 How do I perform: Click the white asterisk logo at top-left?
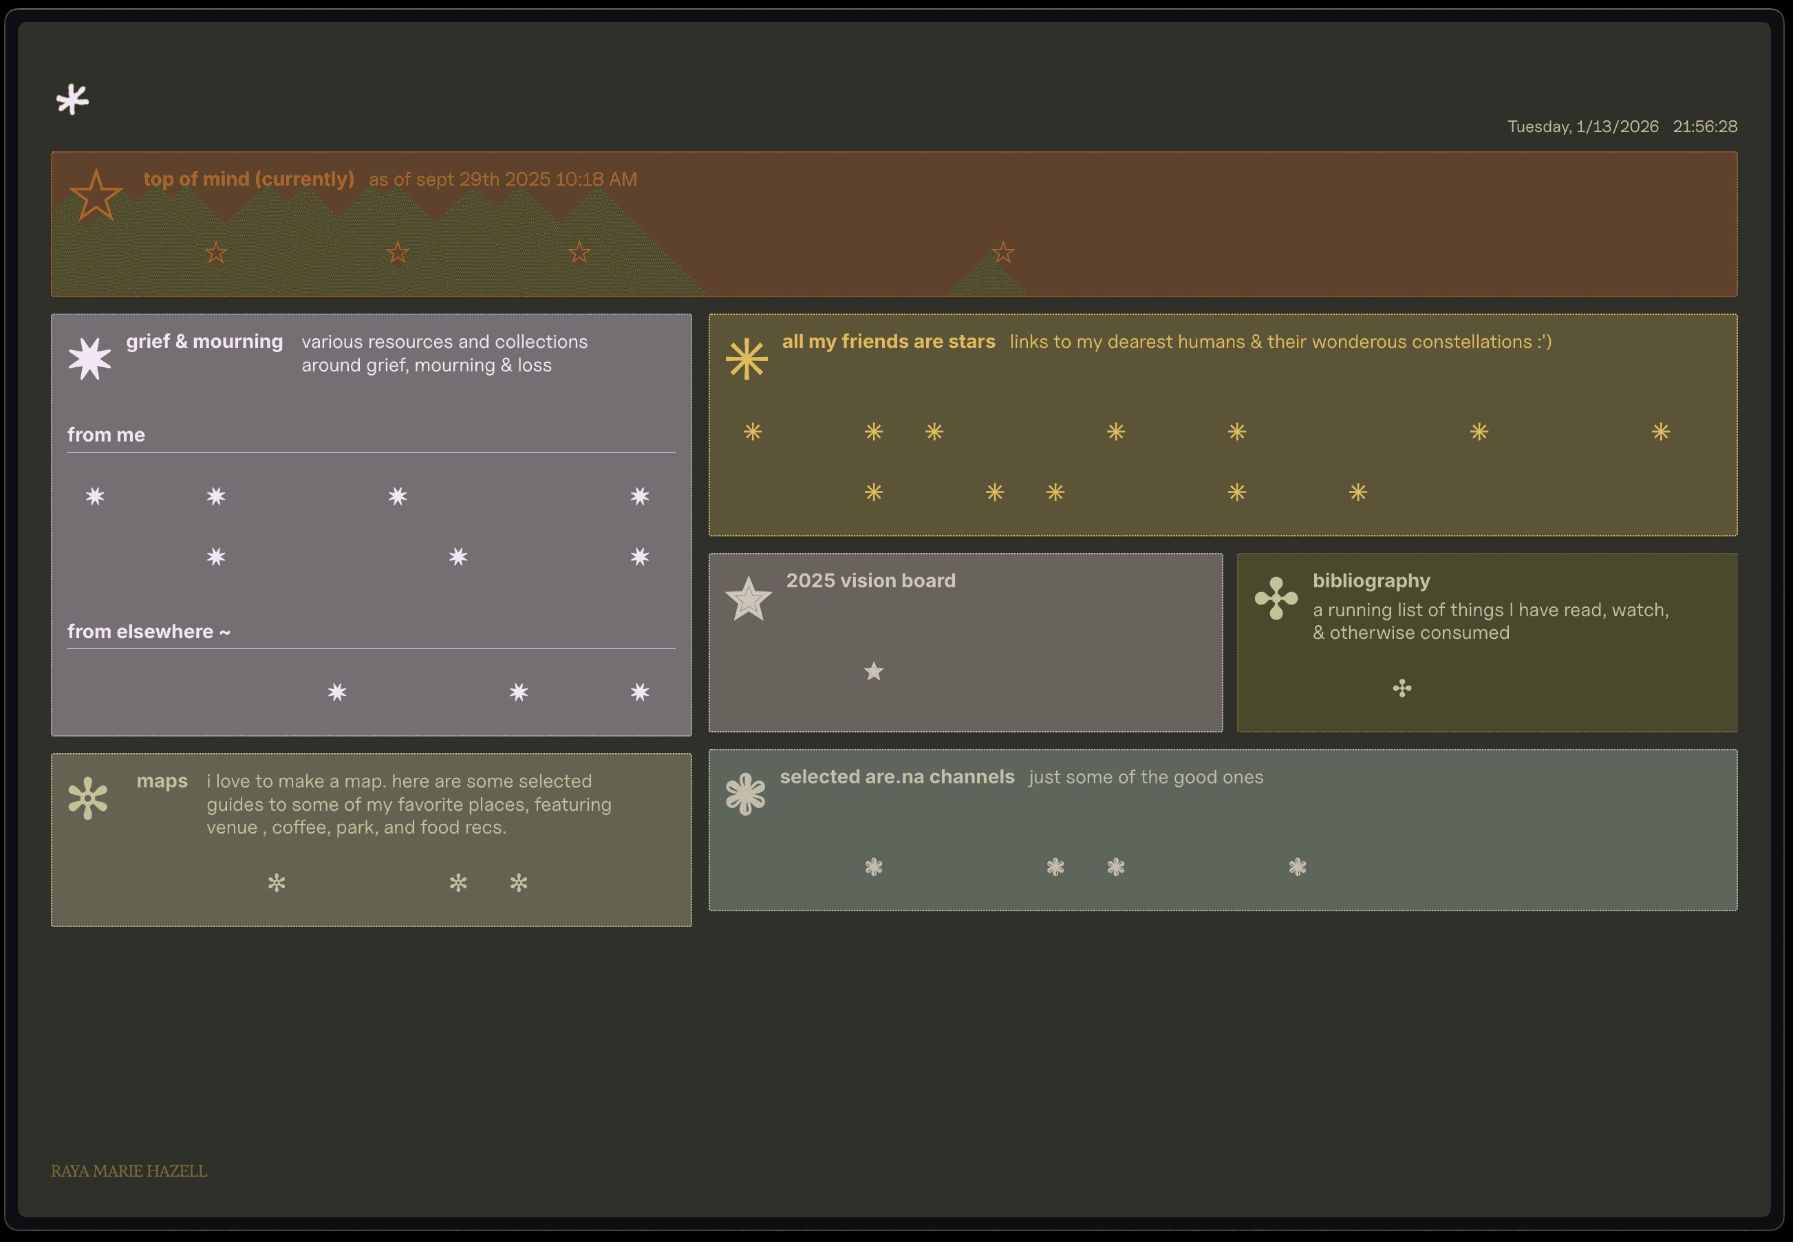[x=72, y=100]
